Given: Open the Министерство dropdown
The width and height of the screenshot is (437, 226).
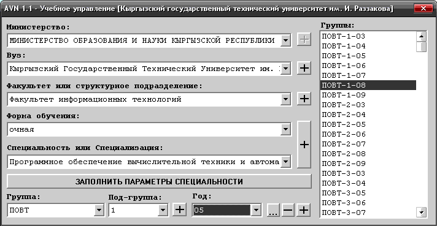Looking at the screenshot, I should point(285,40).
